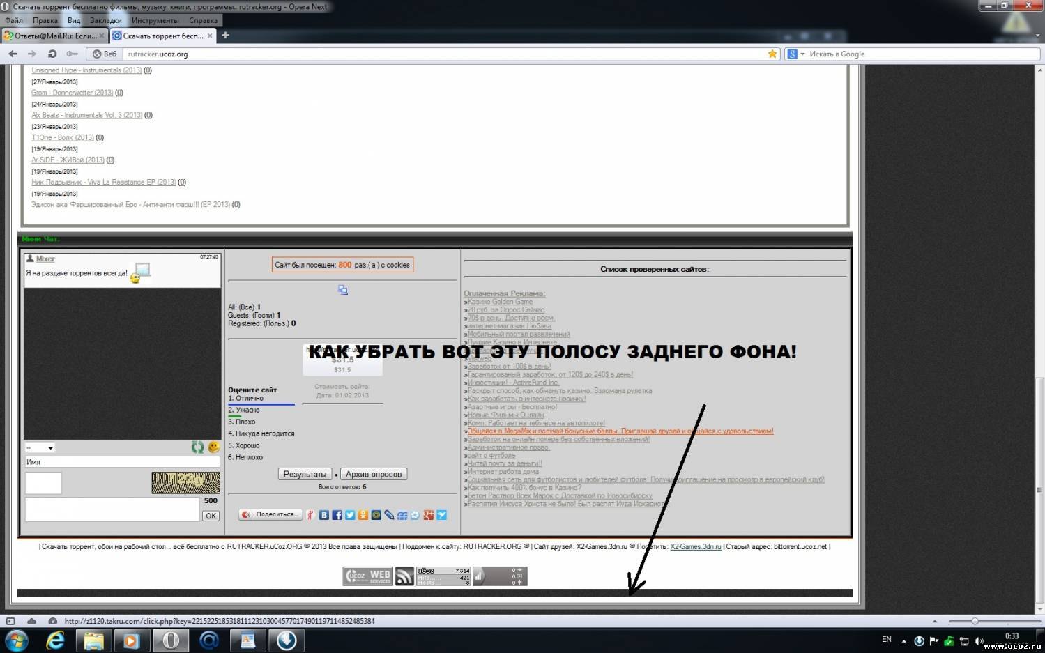Adjust the zoom slider in status bar
1045x653 pixels.
pos(975,621)
